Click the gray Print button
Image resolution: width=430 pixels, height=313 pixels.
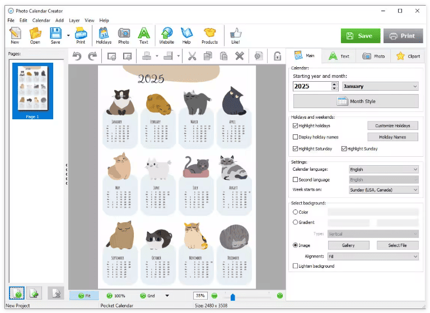click(x=403, y=36)
